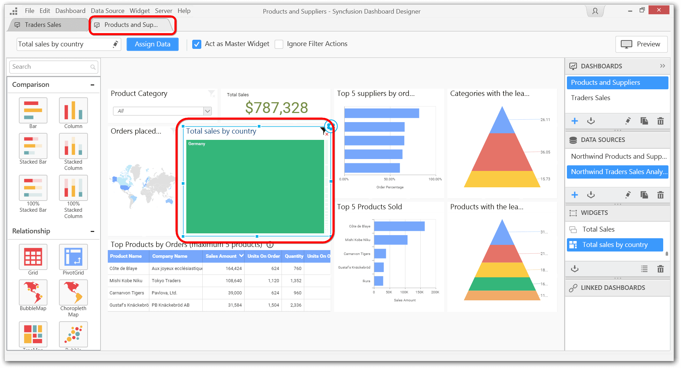The width and height of the screenshot is (681, 368).
Task: Click the Assign Data button
Action: coord(152,44)
